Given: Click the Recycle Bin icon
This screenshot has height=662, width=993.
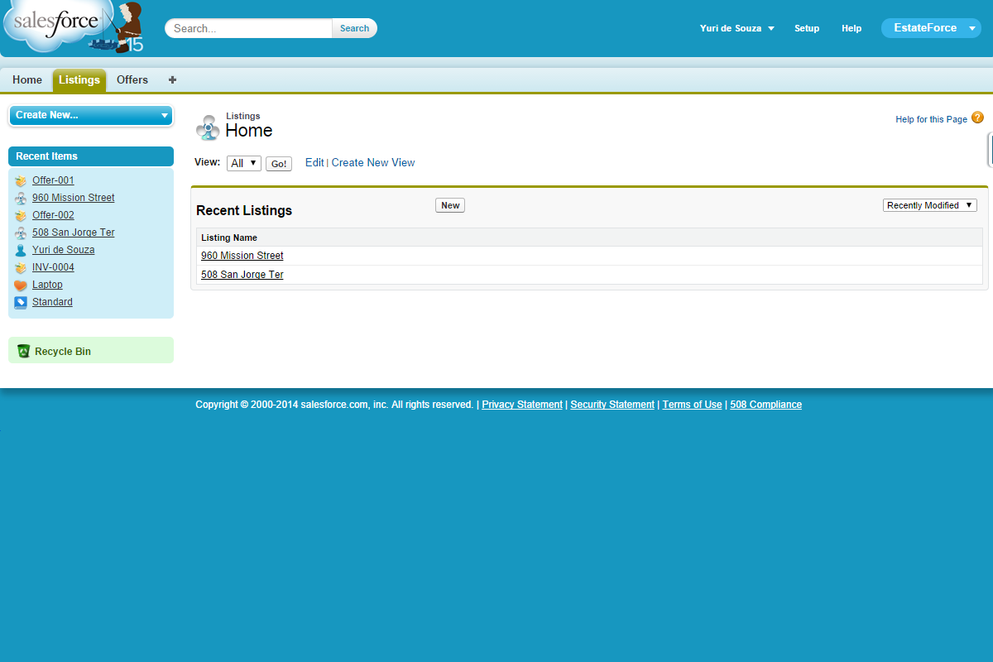Looking at the screenshot, I should [23, 351].
